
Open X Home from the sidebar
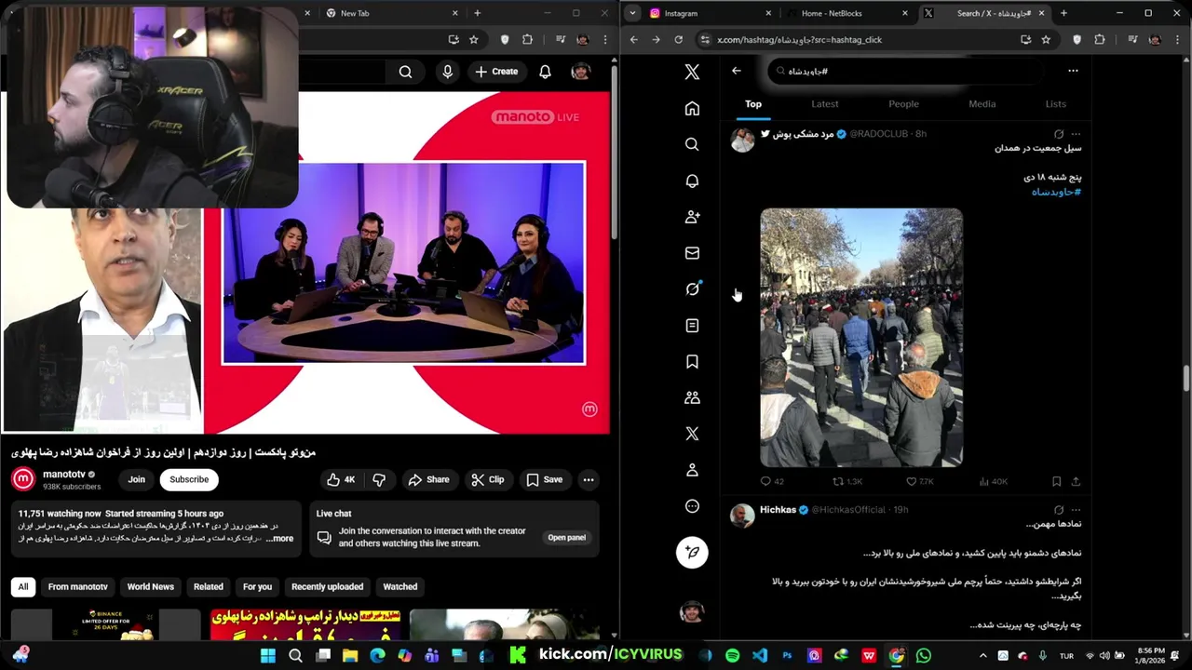tap(692, 109)
